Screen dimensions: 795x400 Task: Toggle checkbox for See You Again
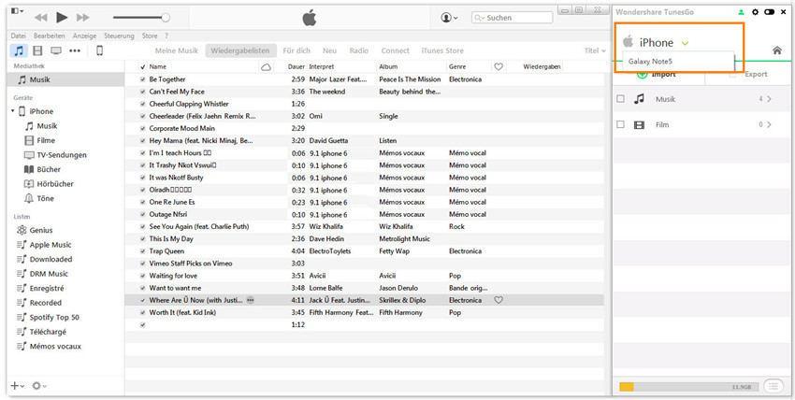pos(142,227)
